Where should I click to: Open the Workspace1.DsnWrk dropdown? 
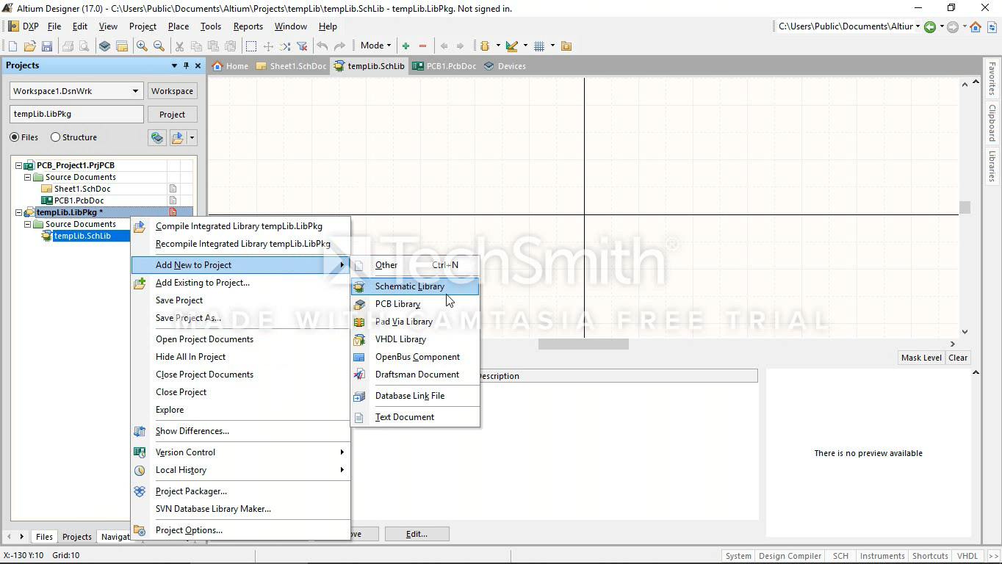click(x=135, y=91)
